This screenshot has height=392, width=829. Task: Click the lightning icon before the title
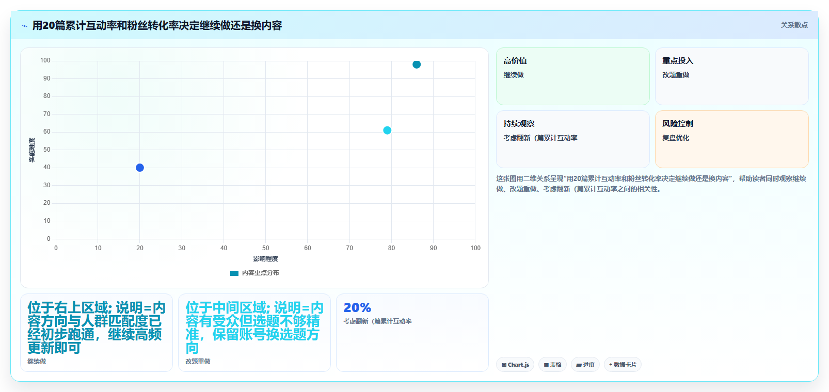(x=24, y=26)
